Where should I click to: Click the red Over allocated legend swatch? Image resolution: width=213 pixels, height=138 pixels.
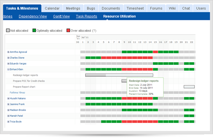pyautogui.click(x=68, y=31)
